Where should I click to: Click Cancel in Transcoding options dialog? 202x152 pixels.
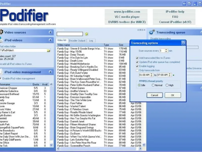point(155,95)
